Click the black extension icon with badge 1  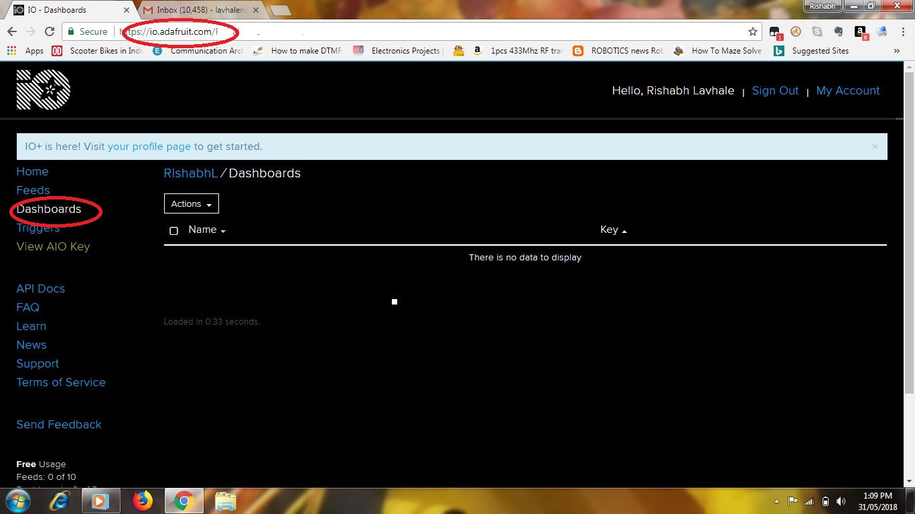775,32
